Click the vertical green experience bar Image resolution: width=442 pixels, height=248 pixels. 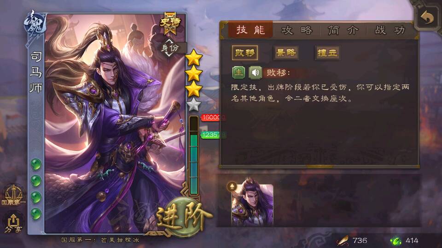tap(194, 155)
